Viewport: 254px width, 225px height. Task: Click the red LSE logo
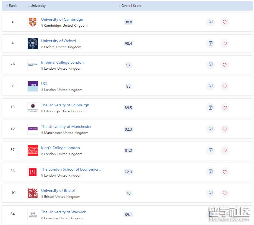pyautogui.click(x=33, y=172)
